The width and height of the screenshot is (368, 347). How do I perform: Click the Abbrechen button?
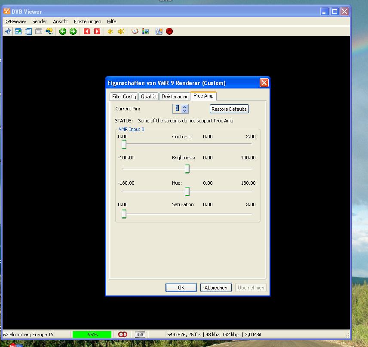tap(216, 288)
